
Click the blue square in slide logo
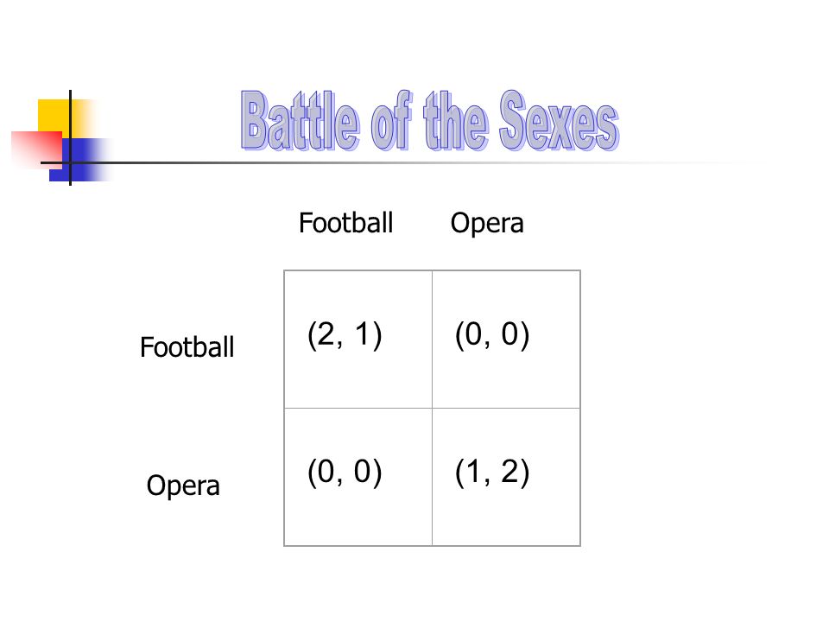[x=79, y=160]
